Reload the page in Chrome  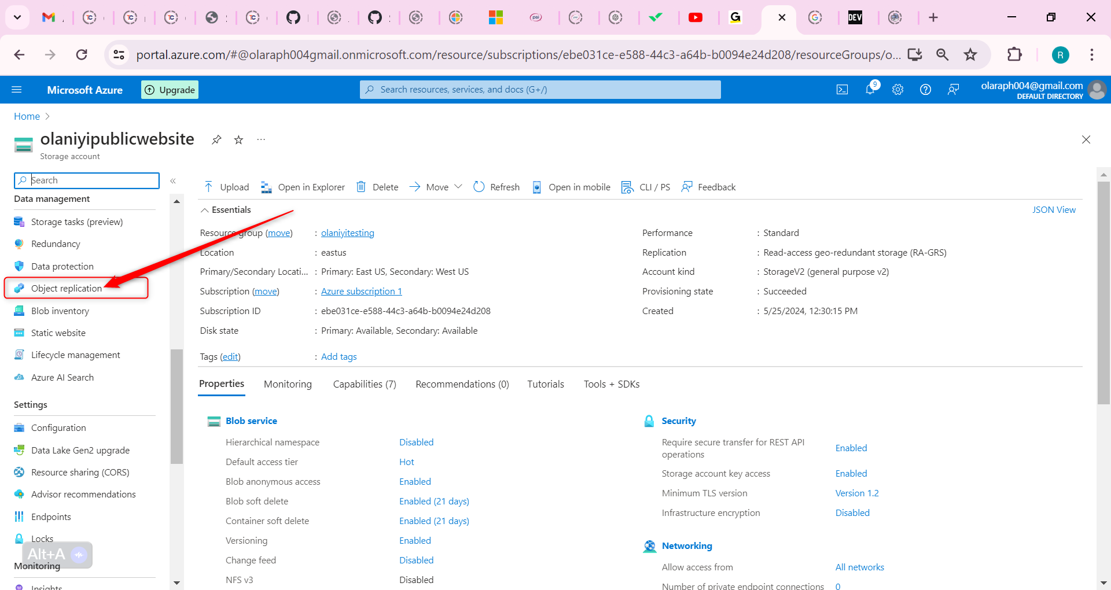pos(82,55)
